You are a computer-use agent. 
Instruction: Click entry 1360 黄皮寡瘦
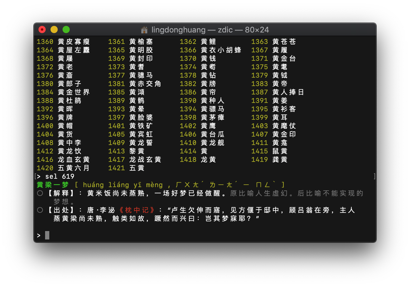pyautogui.click(x=63, y=42)
